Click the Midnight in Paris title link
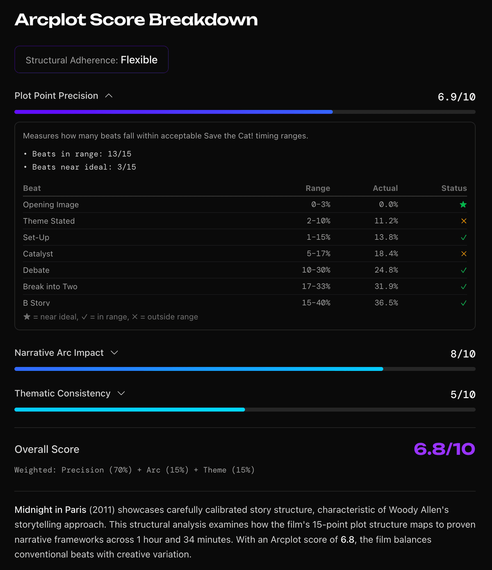The width and height of the screenshot is (492, 570). (50, 510)
